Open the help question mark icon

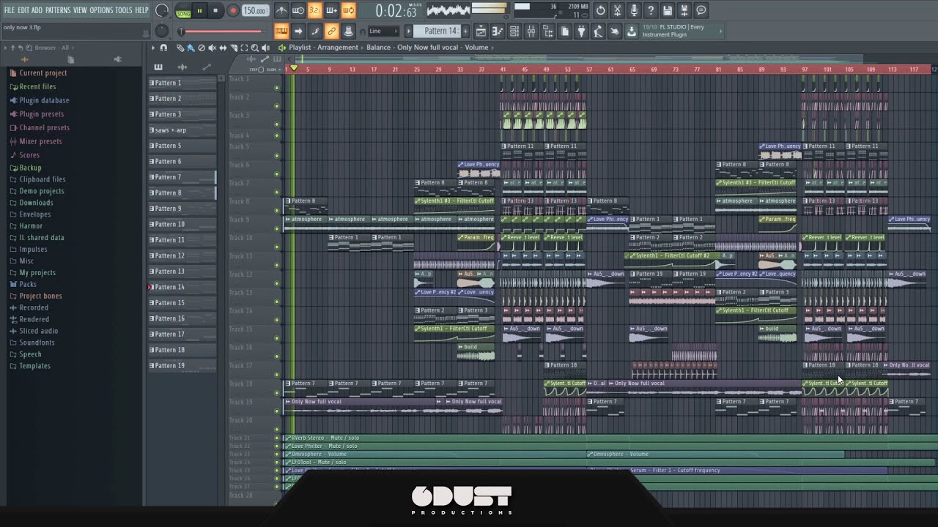click(x=651, y=10)
